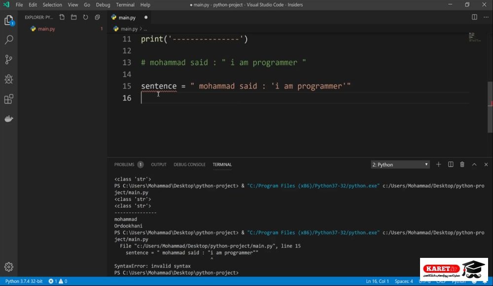This screenshot has width=493, height=286.
Task: Show errors and warnings from status bar
Action: click(x=58, y=281)
